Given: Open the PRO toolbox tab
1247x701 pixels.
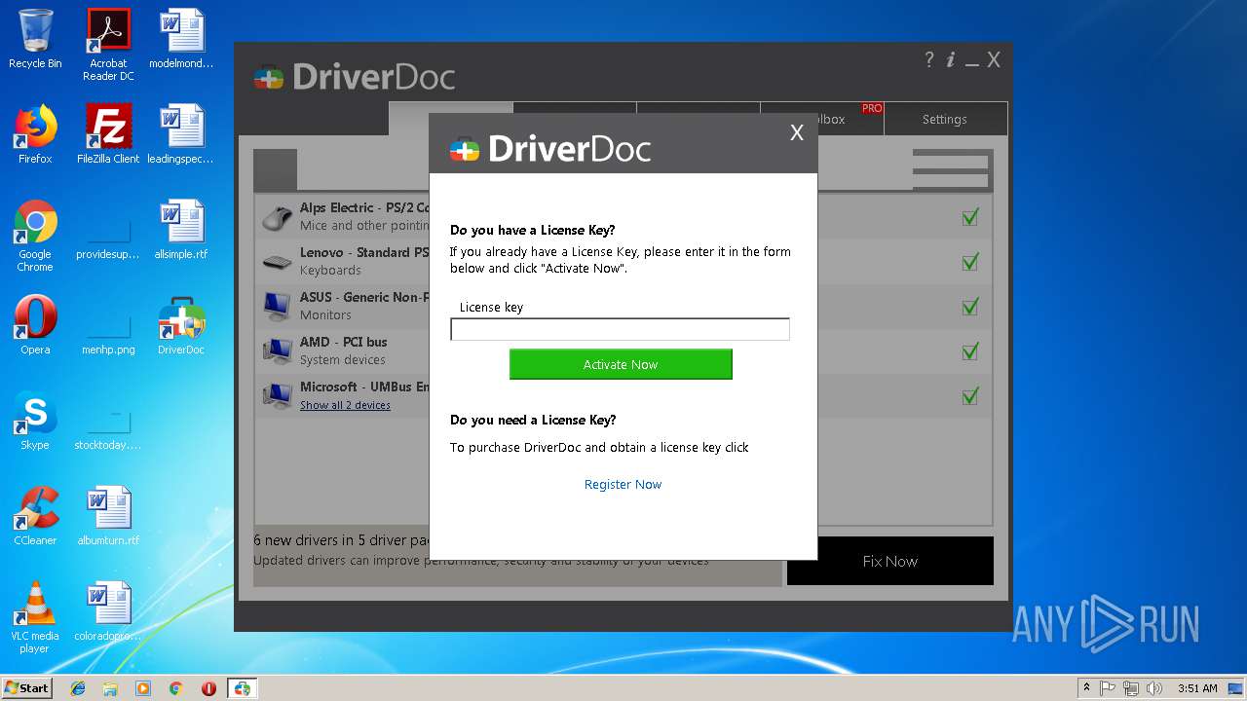Looking at the screenshot, I should (850, 119).
